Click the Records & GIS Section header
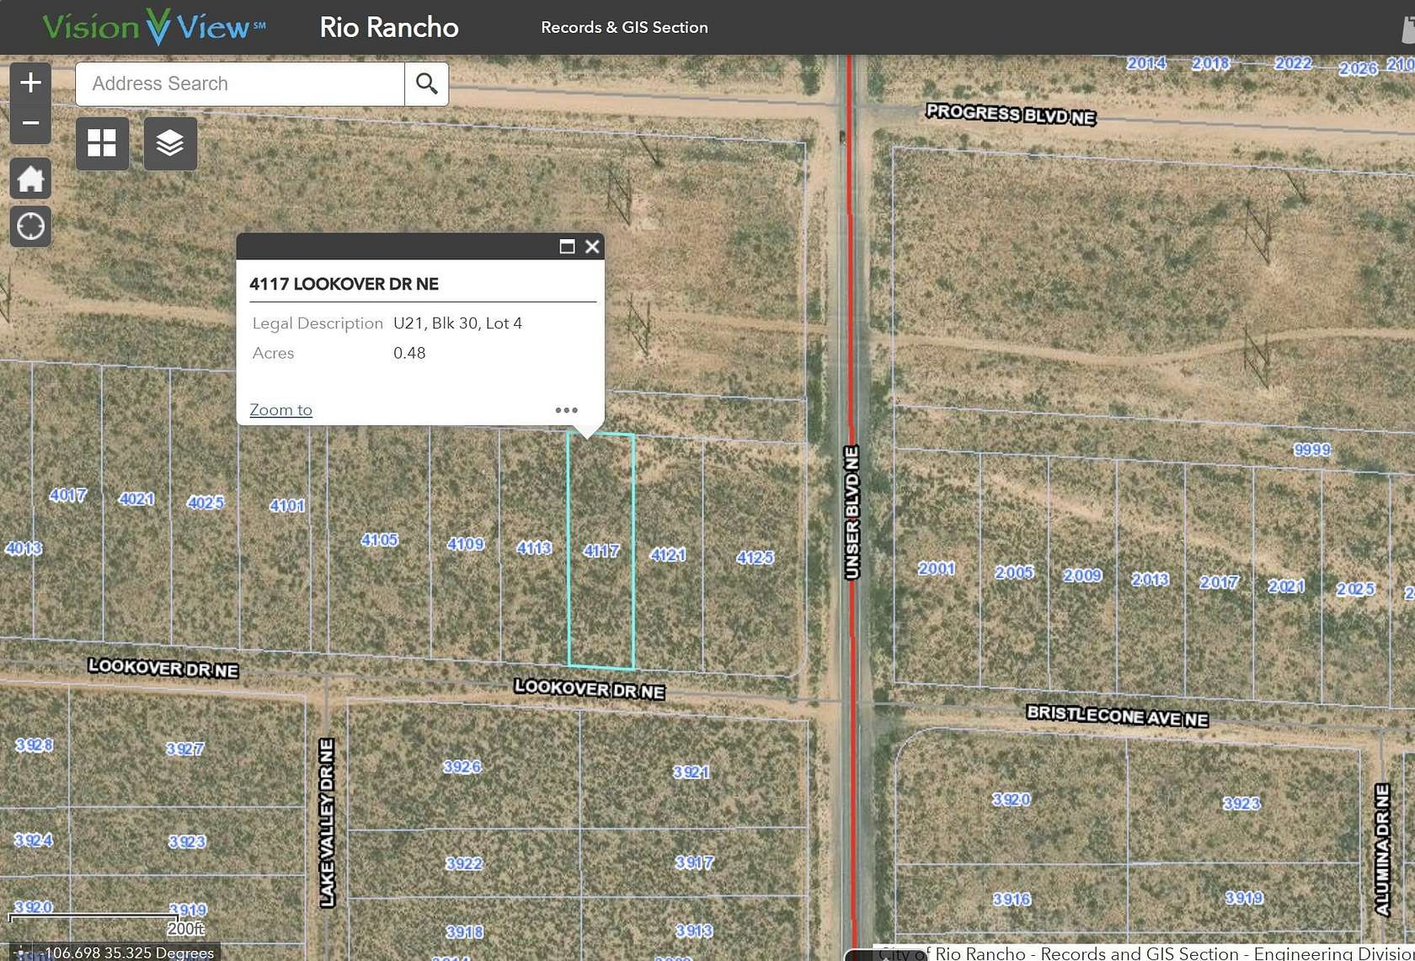The image size is (1415, 961). (624, 27)
